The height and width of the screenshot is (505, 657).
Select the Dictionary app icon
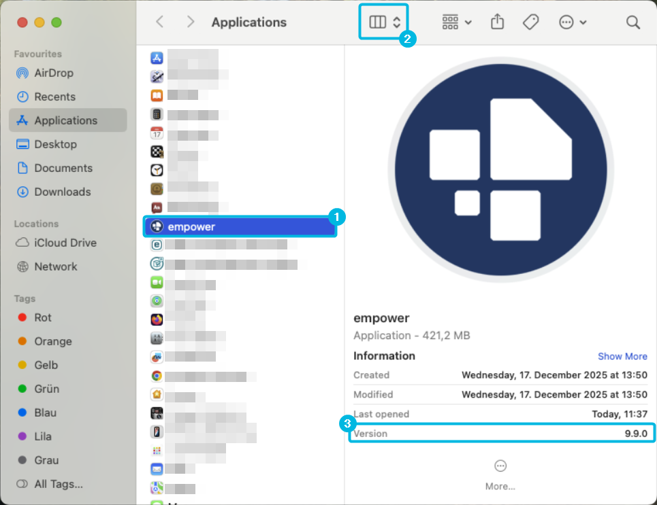pos(157,207)
